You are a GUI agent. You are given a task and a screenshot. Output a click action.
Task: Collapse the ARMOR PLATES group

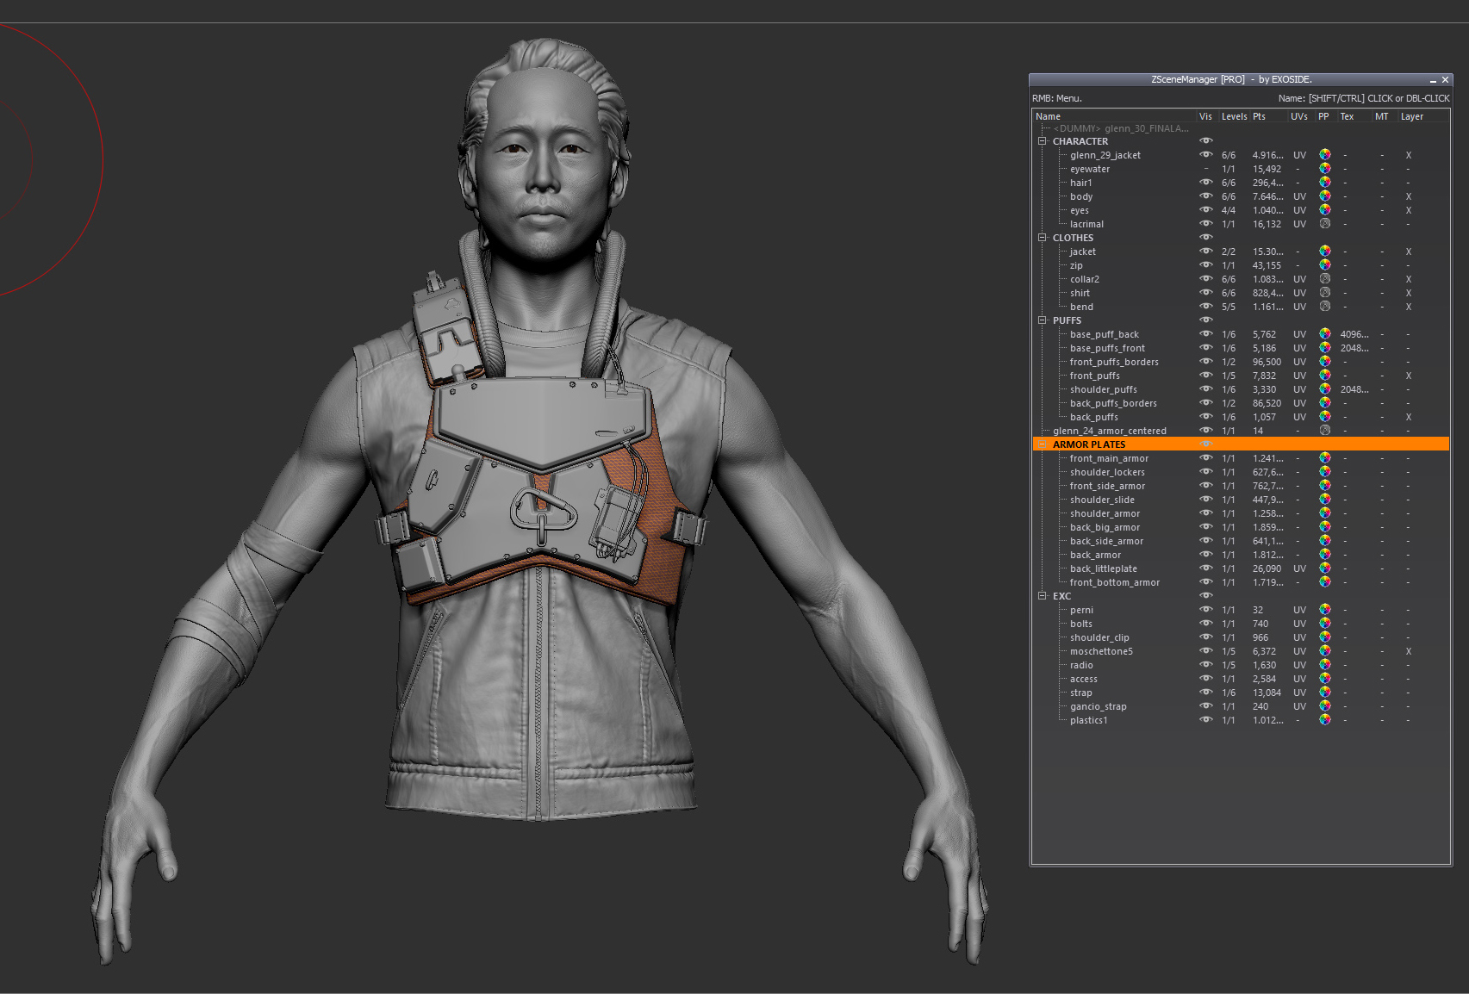pos(1043,444)
